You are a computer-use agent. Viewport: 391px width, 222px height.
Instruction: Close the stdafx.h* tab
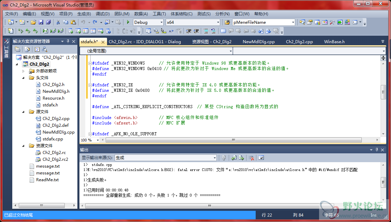point(103,42)
